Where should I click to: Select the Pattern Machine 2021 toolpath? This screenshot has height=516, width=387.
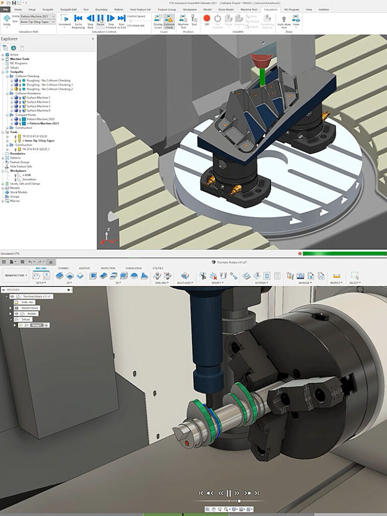[44, 124]
